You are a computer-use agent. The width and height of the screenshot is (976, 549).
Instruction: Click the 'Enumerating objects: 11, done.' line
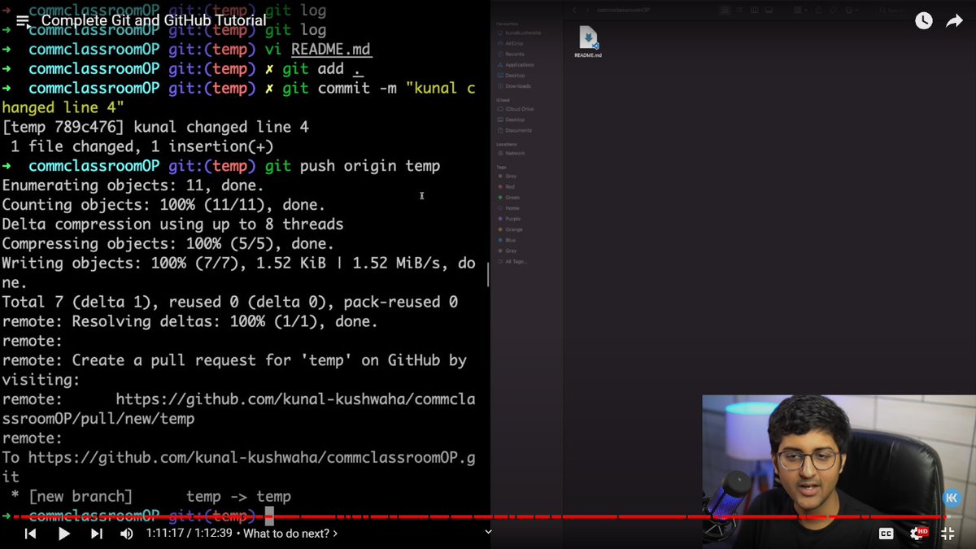(x=133, y=185)
